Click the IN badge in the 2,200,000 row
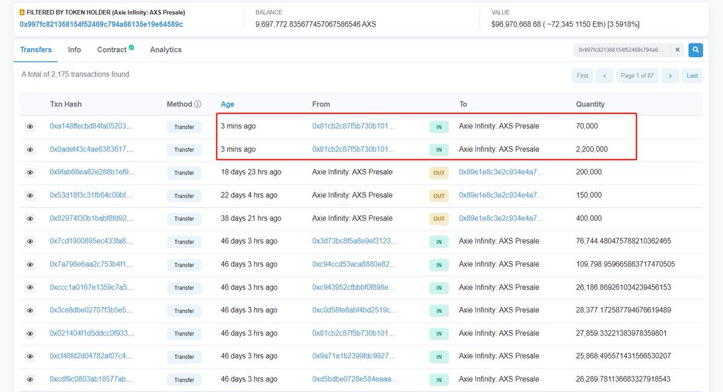 point(439,150)
